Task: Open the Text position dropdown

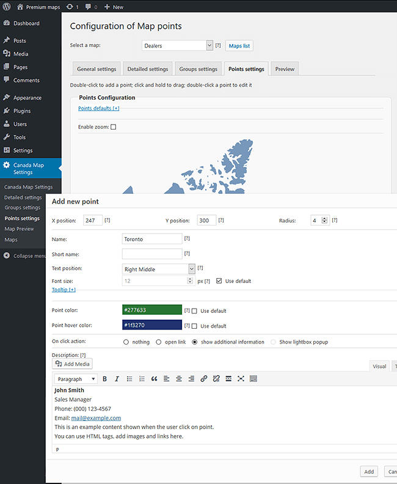Action: point(159,269)
